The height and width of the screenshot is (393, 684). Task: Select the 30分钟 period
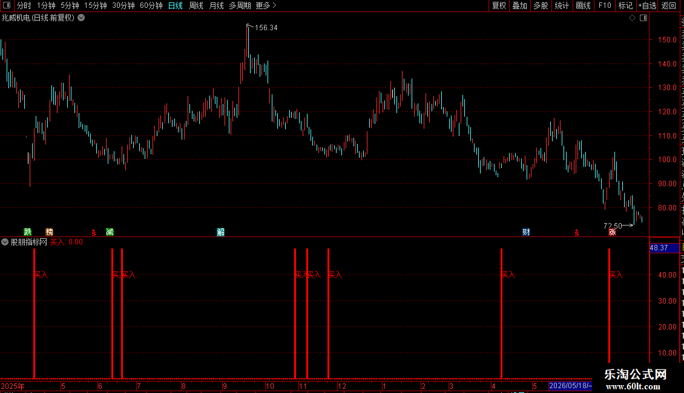123,5
